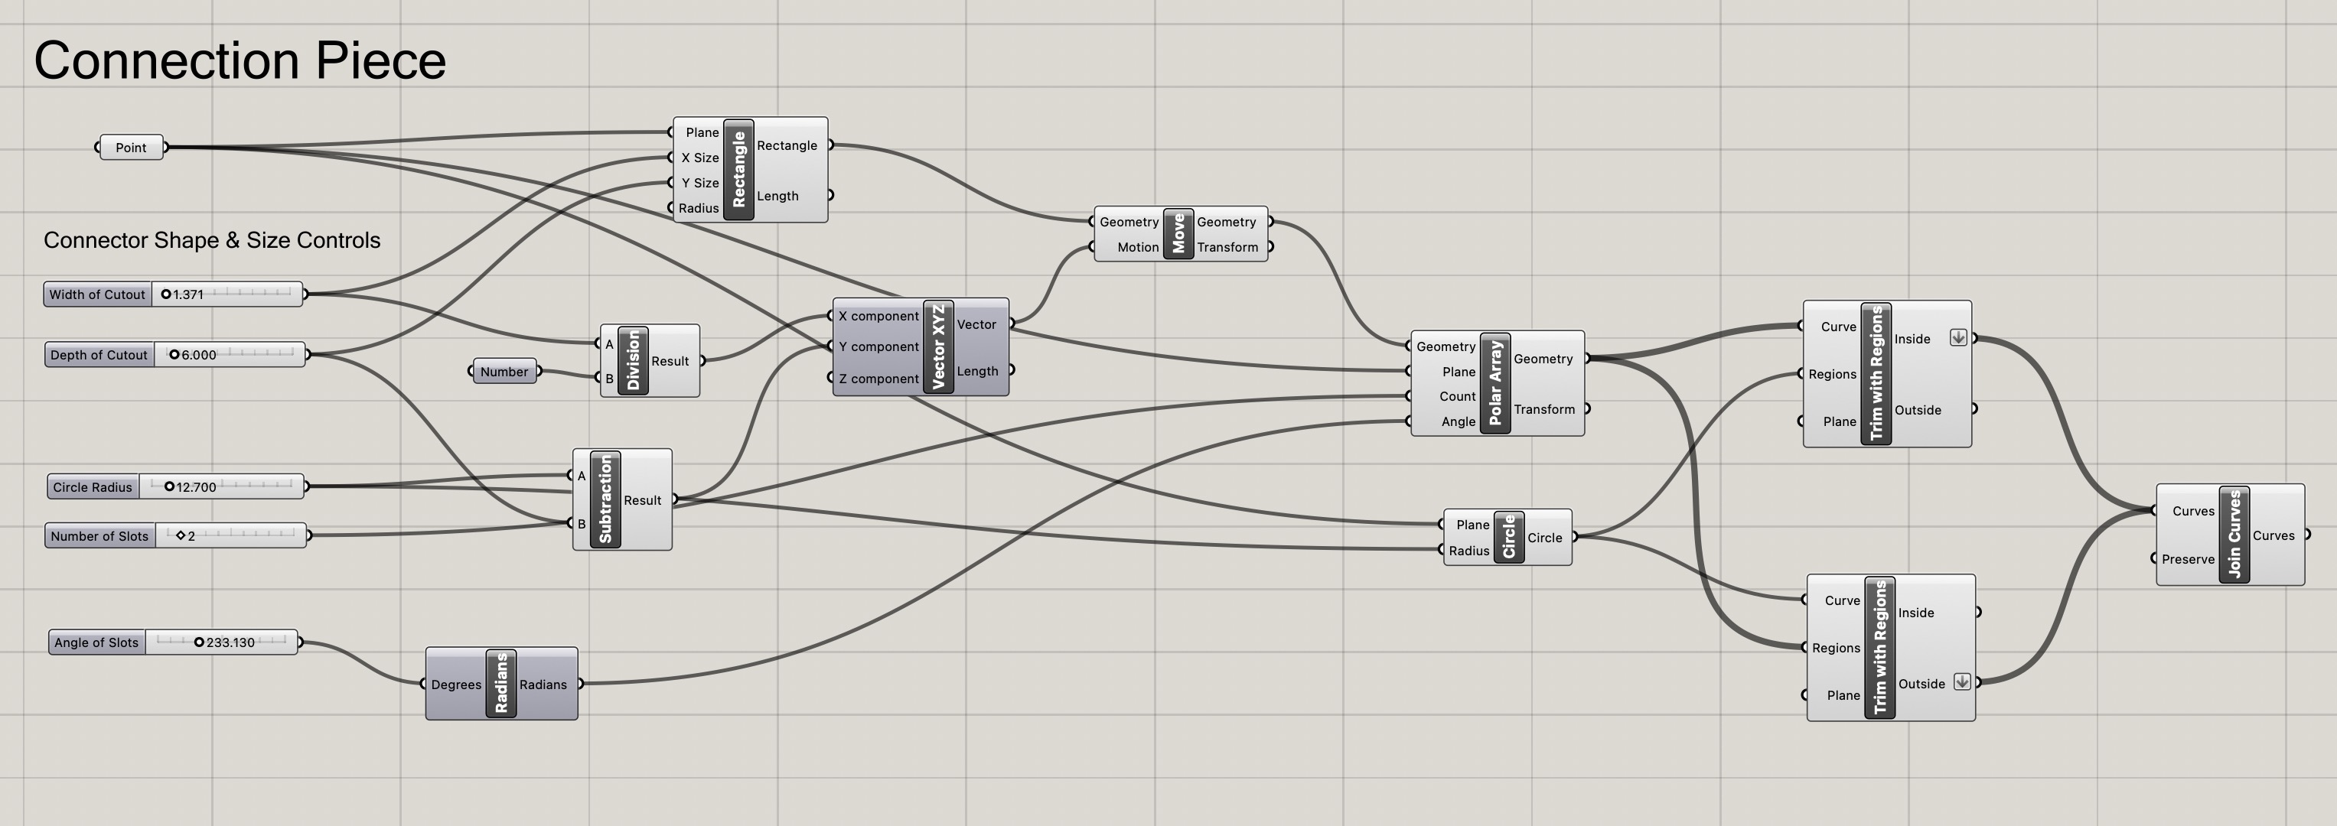
Task: Select the Angle of Slots slider label
Action: point(96,642)
